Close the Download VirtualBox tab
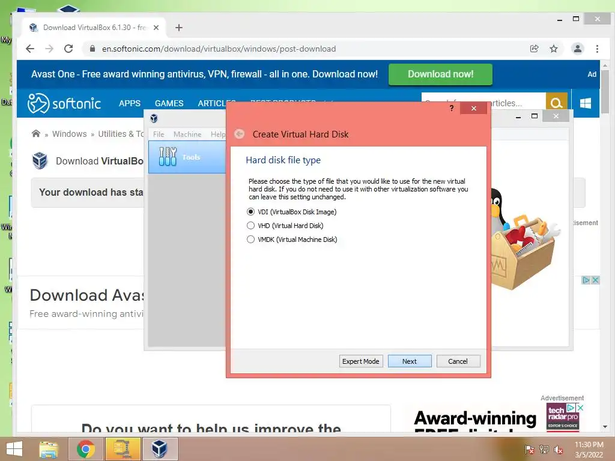The width and height of the screenshot is (615, 461). coord(156,28)
